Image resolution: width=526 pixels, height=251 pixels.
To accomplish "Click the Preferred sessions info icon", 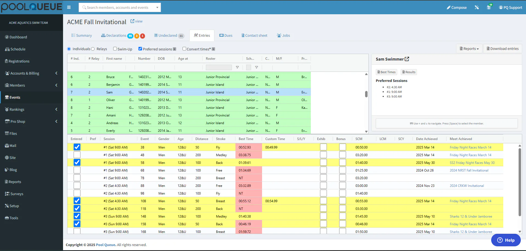I will coord(175,49).
